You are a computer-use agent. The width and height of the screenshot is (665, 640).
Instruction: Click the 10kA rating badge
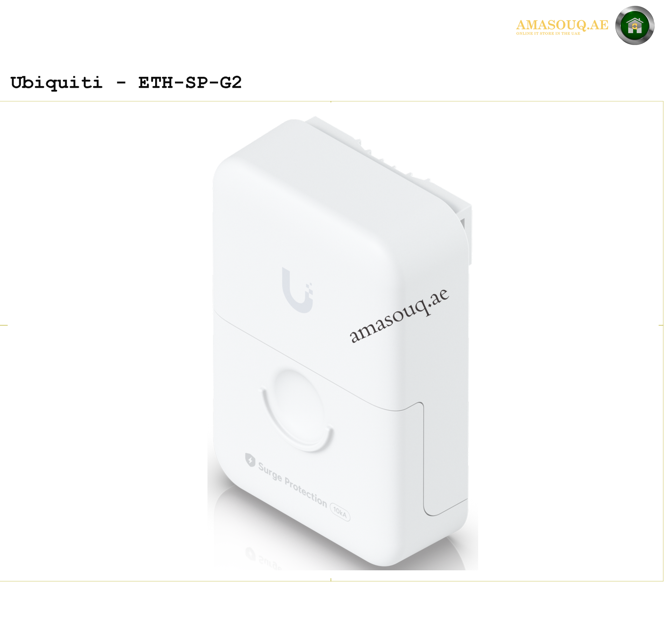point(340,512)
